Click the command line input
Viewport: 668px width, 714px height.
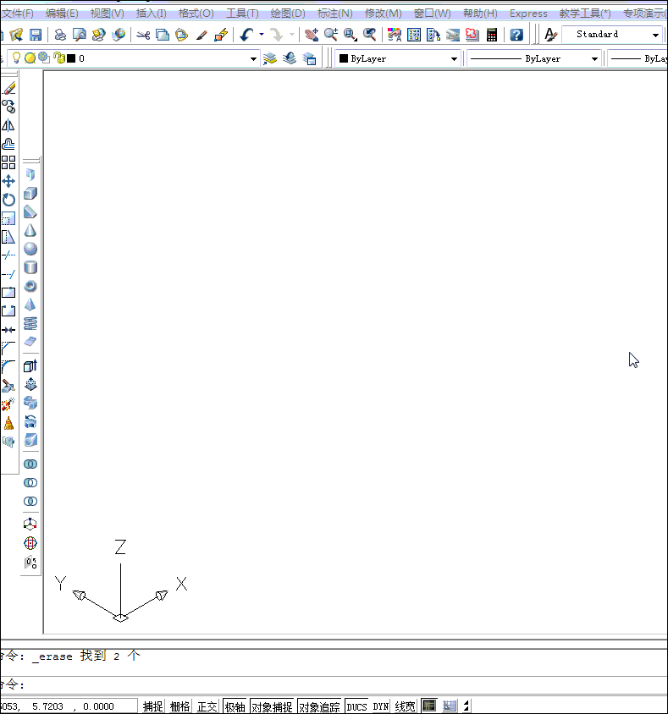(334, 684)
